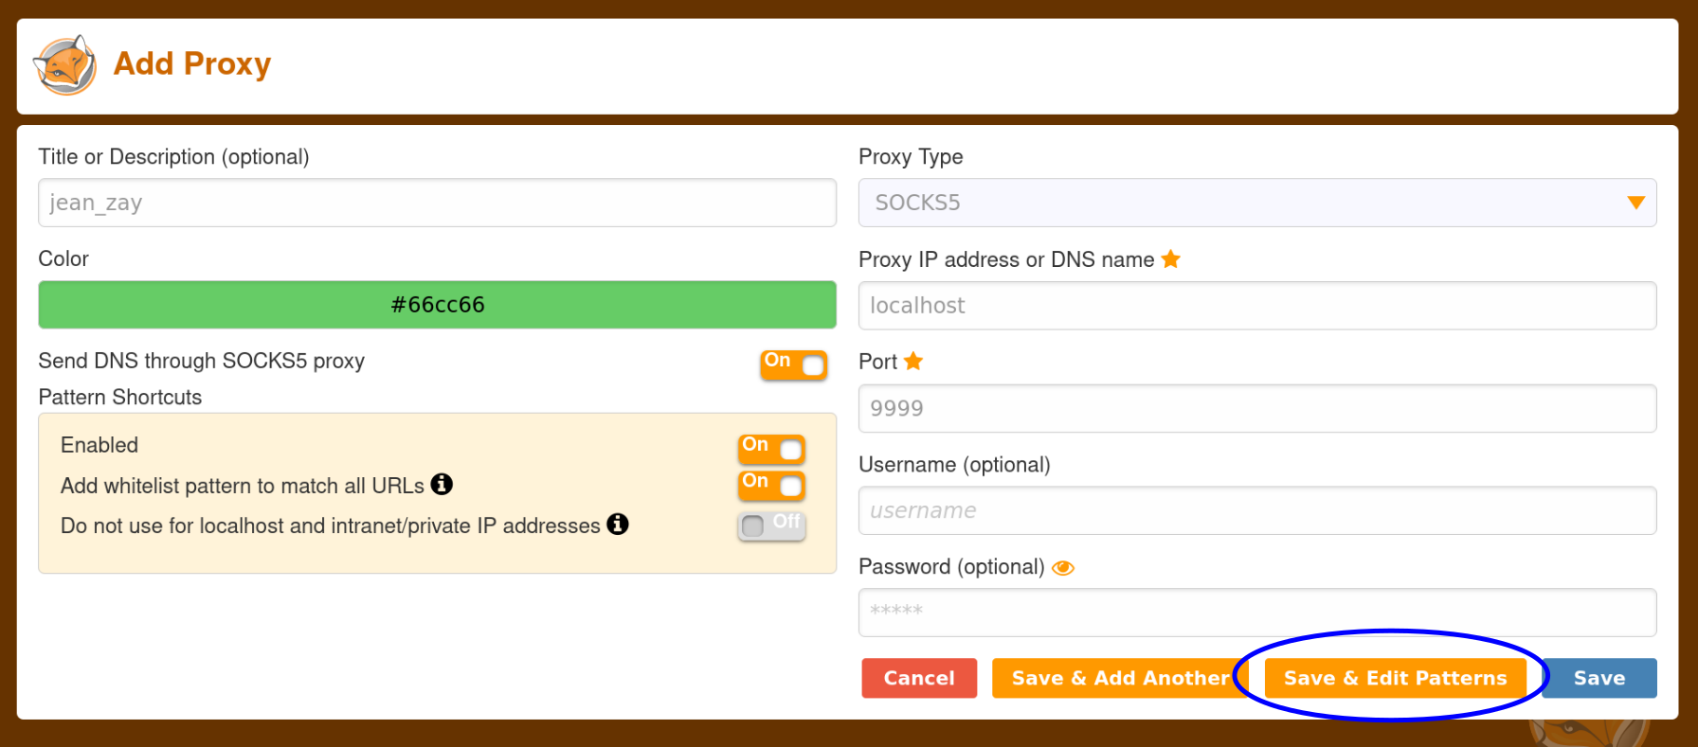Click the Cancel button
The width and height of the screenshot is (1698, 747).
pos(919,678)
